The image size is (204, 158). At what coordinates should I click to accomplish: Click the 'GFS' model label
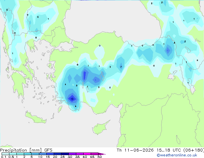coord(48,150)
